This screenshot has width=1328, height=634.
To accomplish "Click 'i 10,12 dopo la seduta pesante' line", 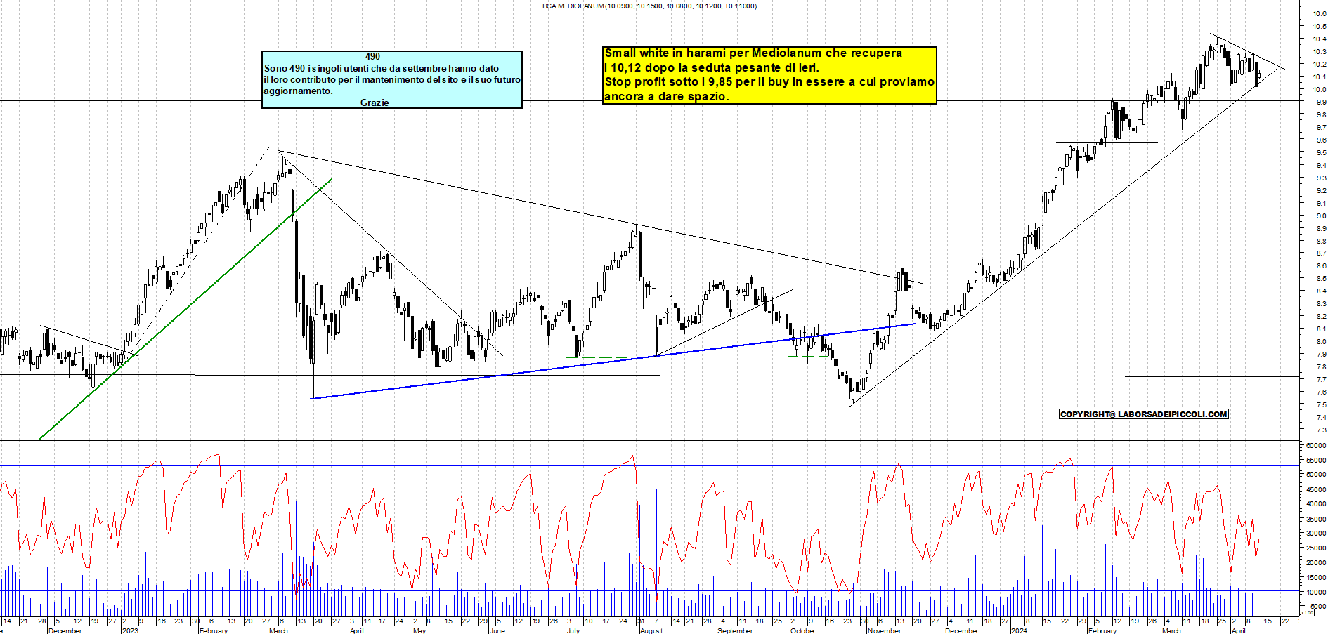I will pos(712,67).
